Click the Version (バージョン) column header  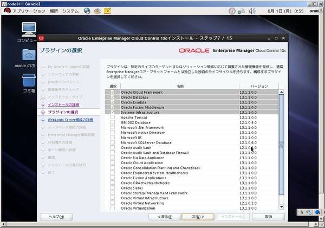tap(259, 86)
